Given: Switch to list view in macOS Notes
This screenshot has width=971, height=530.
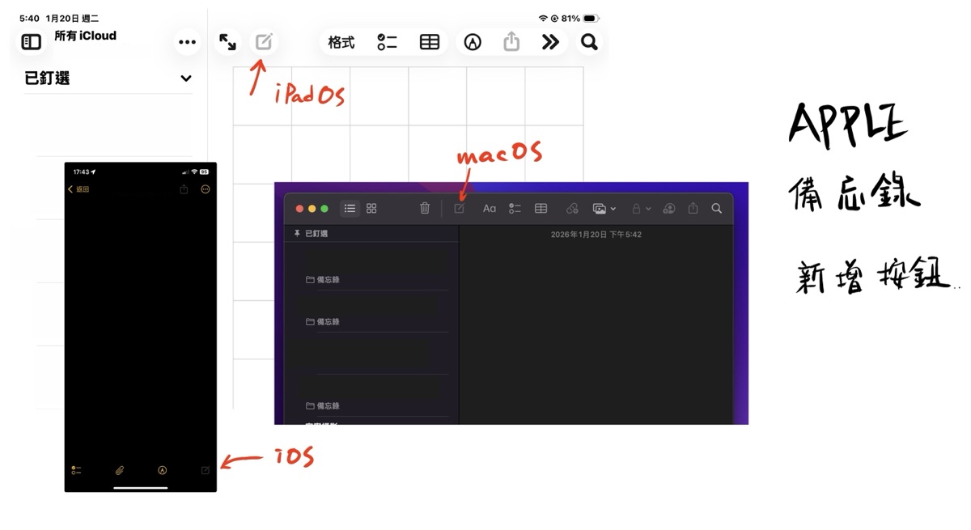Looking at the screenshot, I should (x=350, y=208).
